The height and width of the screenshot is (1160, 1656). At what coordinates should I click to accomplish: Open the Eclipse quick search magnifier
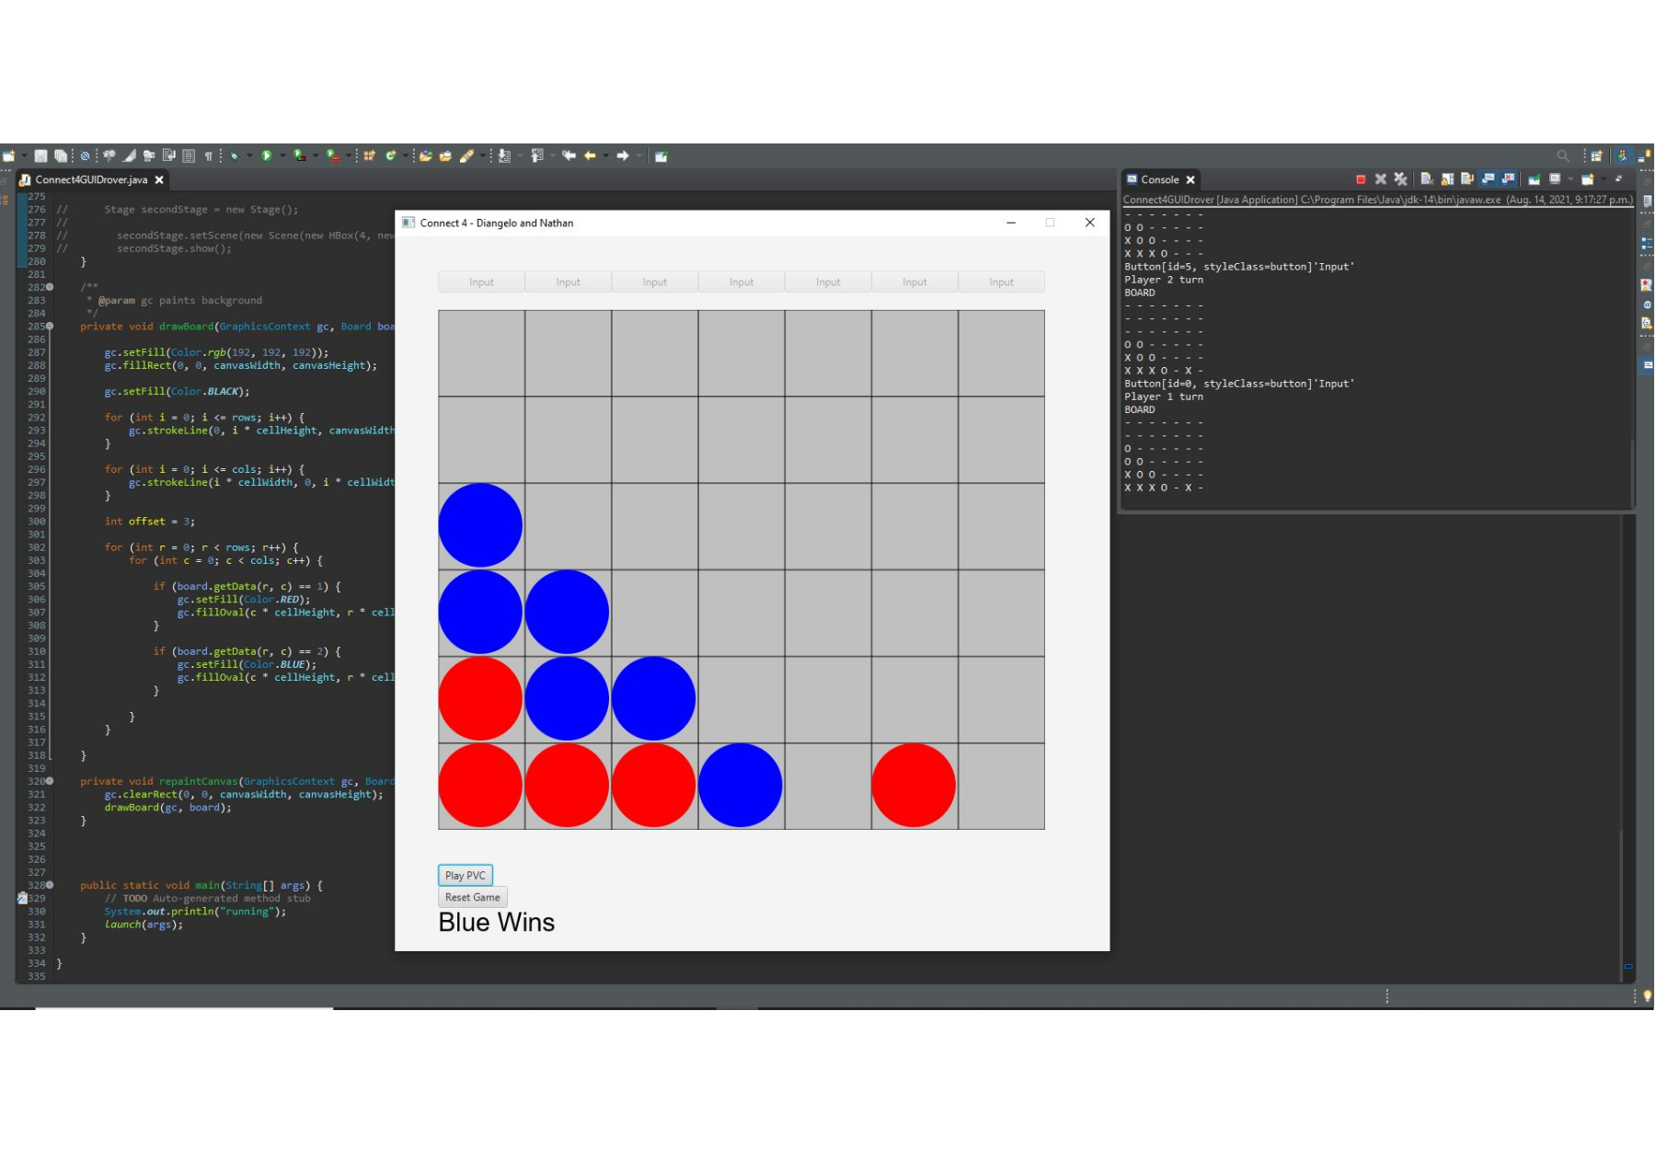pos(1563,156)
